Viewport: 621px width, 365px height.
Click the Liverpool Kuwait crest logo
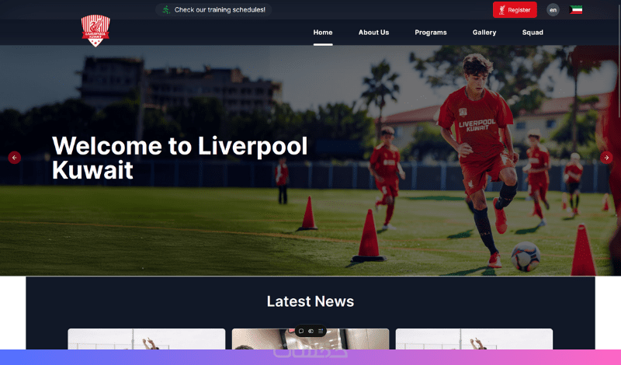point(95,30)
